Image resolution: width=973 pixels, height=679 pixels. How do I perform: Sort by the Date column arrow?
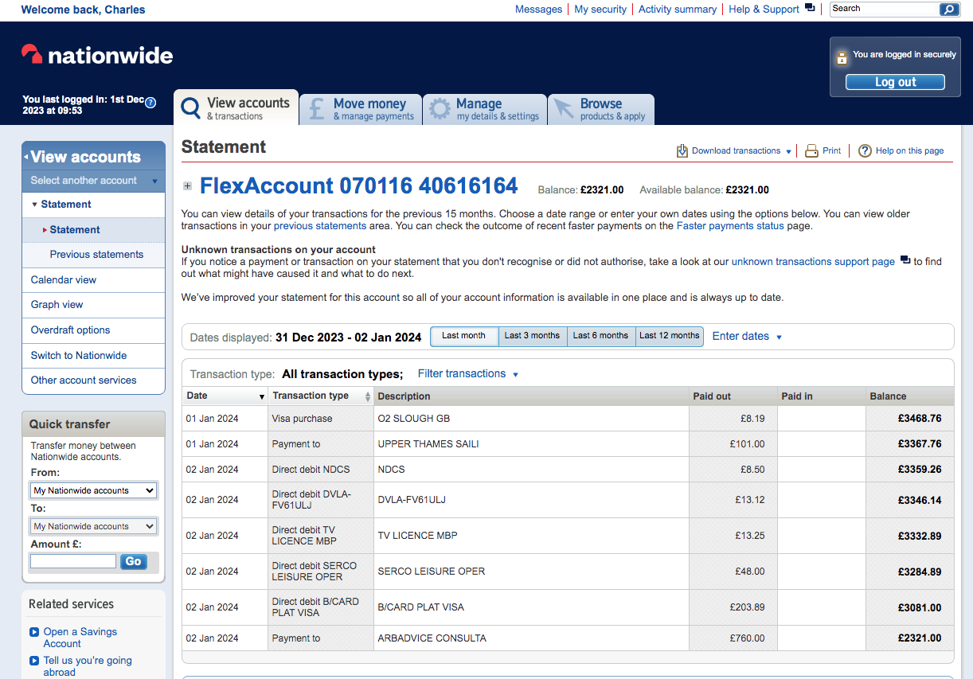pyautogui.click(x=262, y=396)
